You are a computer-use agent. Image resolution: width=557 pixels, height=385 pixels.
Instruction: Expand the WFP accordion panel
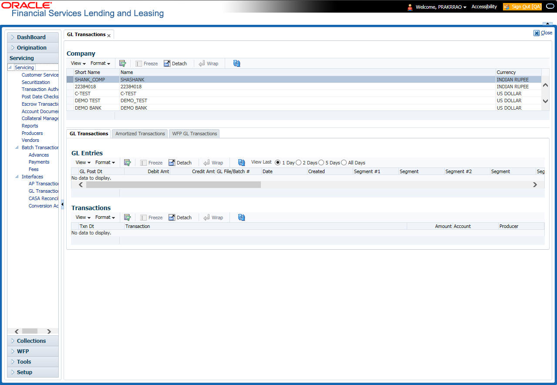(x=33, y=352)
